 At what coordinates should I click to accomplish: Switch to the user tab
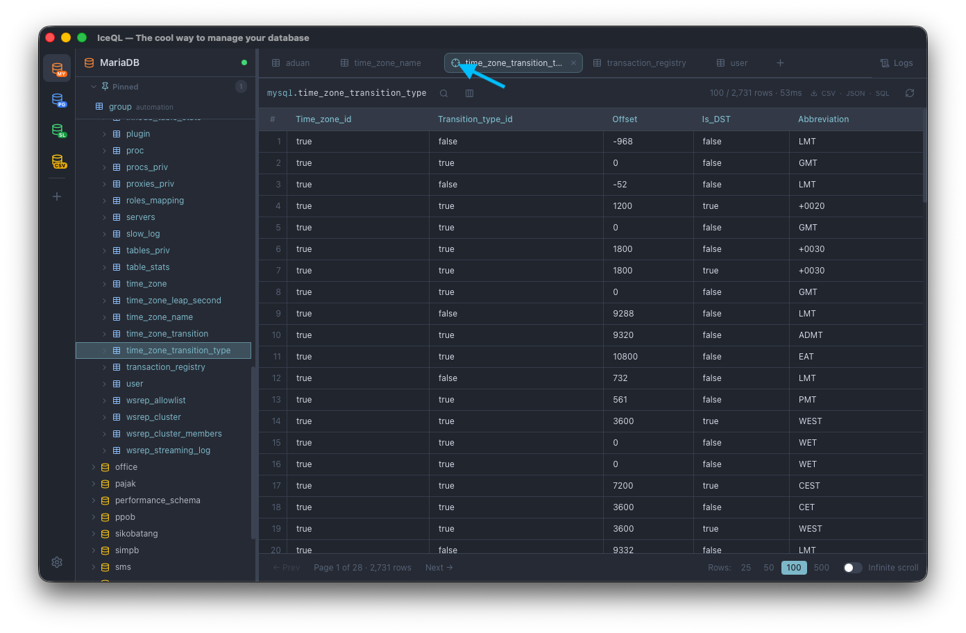[732, 63]
